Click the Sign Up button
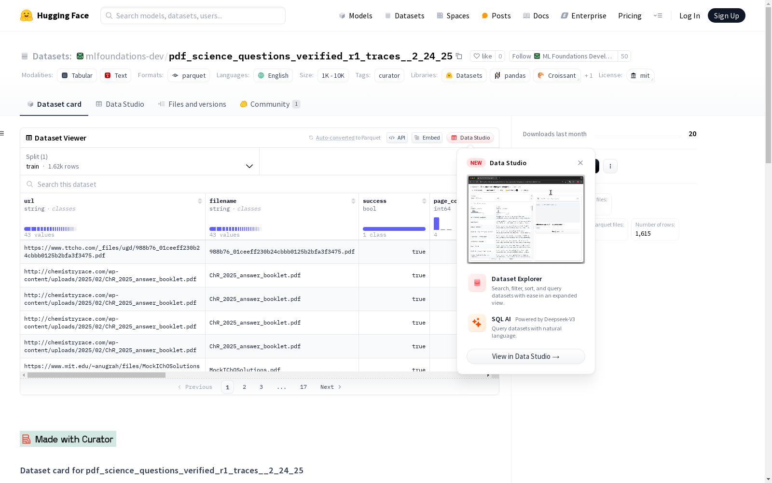The height and width of the screenshot is (483, 772). 726,15
